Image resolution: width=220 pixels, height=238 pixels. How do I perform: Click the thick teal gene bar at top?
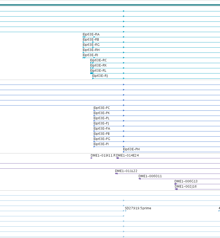(110, 5)
